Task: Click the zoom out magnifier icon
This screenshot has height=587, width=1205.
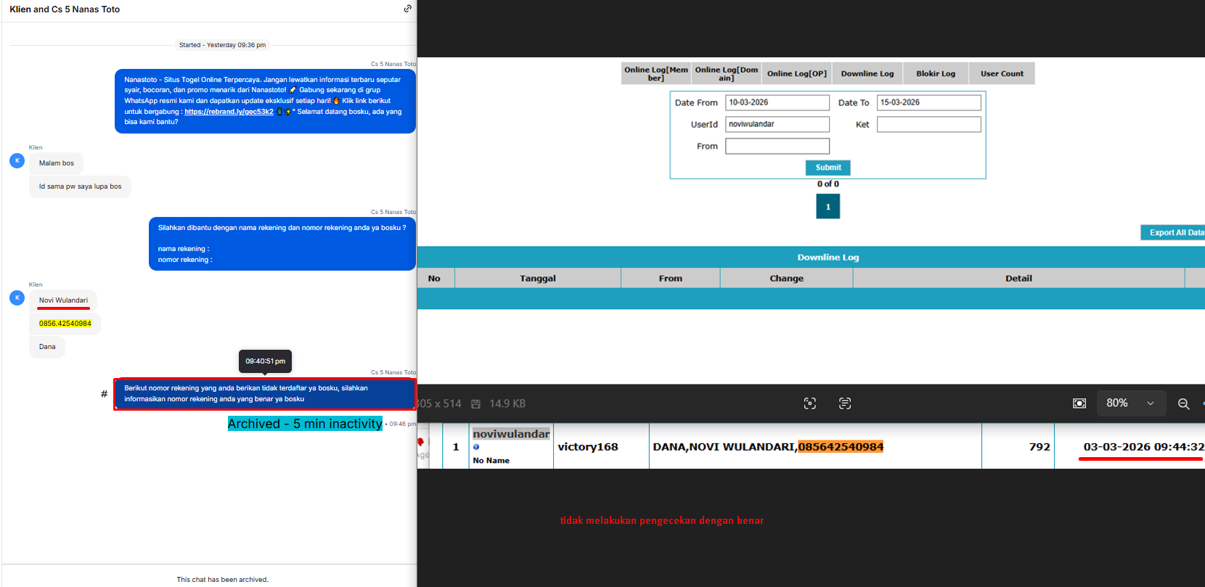Action: pos(1183,403)
